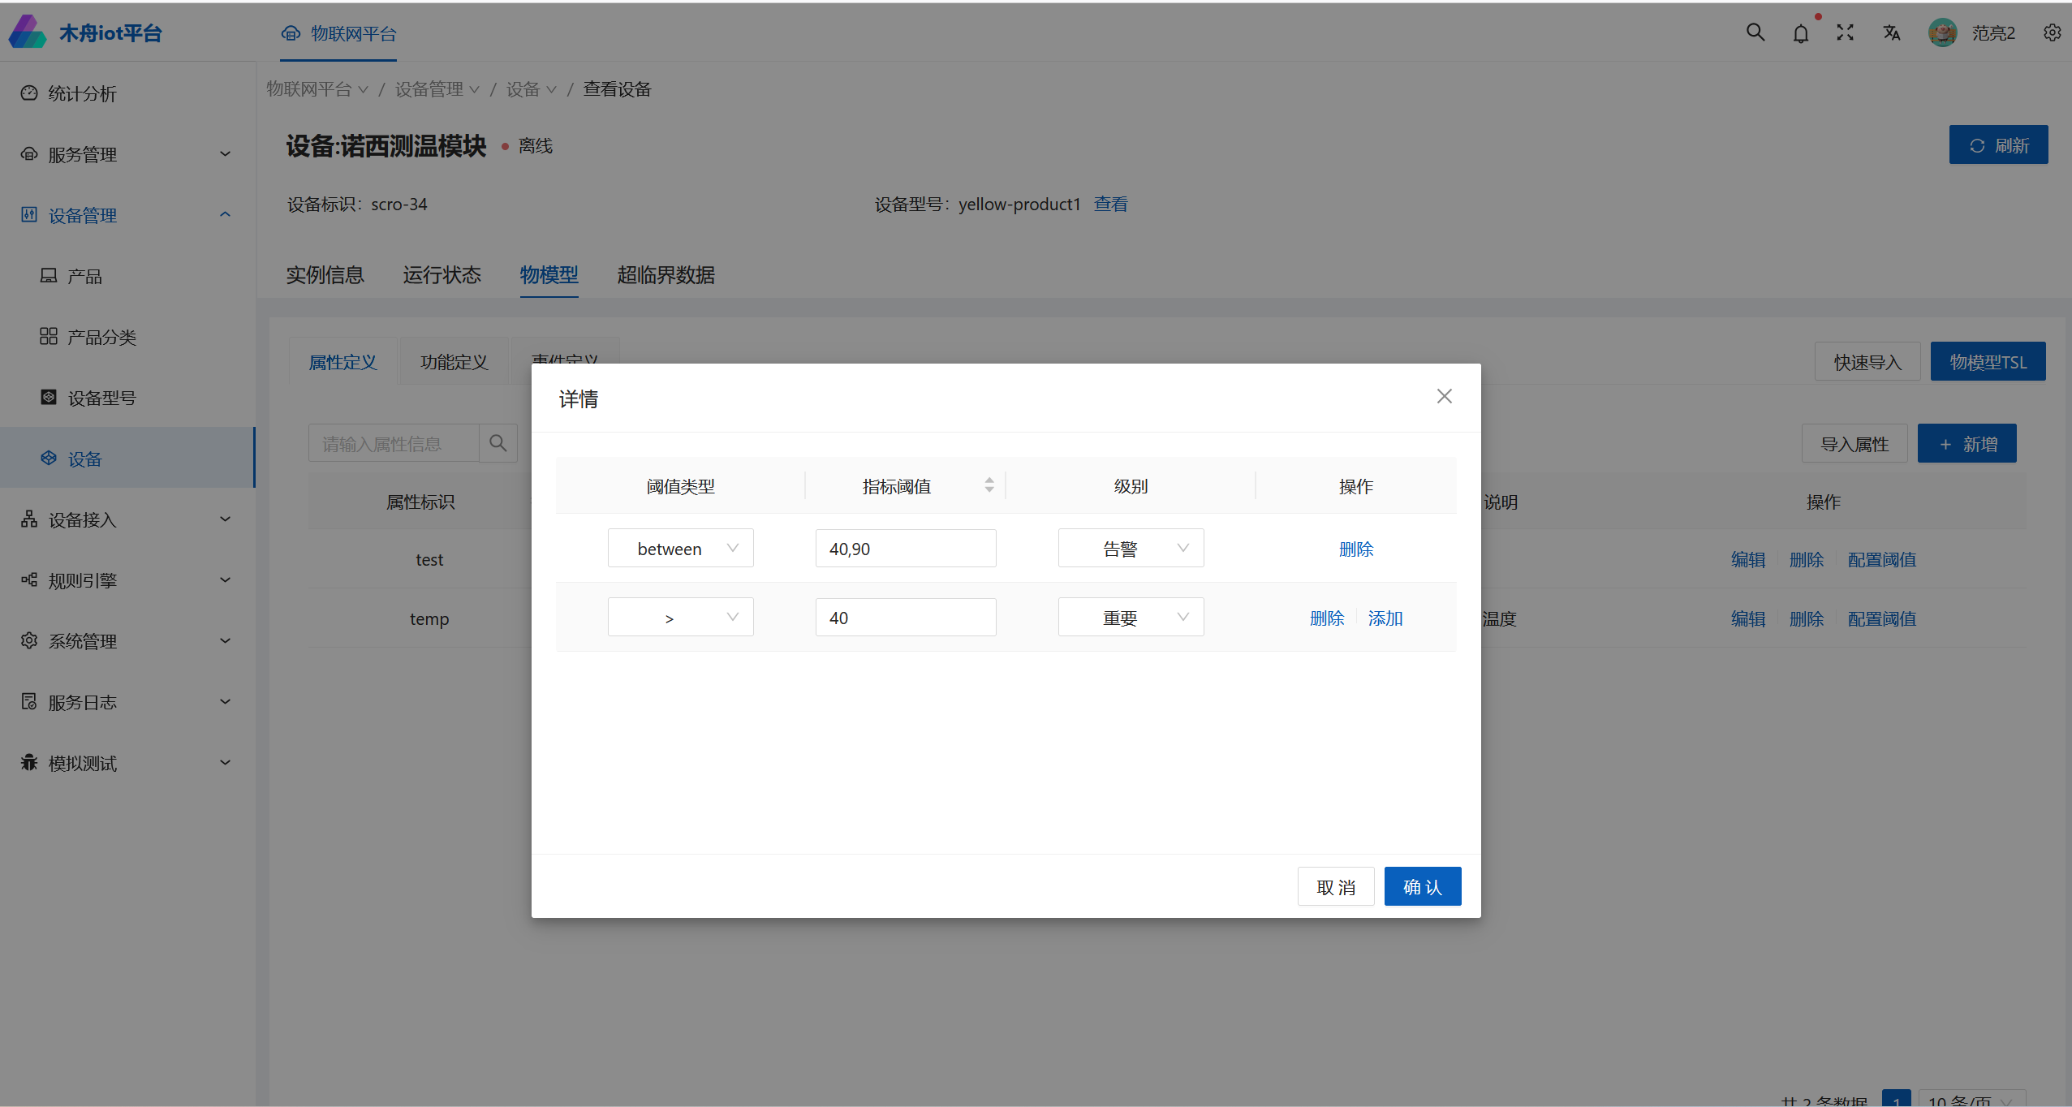Click 配置阈值 link for temp attribute
The width and height of the screenshot is (2072, 1107).
(x=1883, y=618)
